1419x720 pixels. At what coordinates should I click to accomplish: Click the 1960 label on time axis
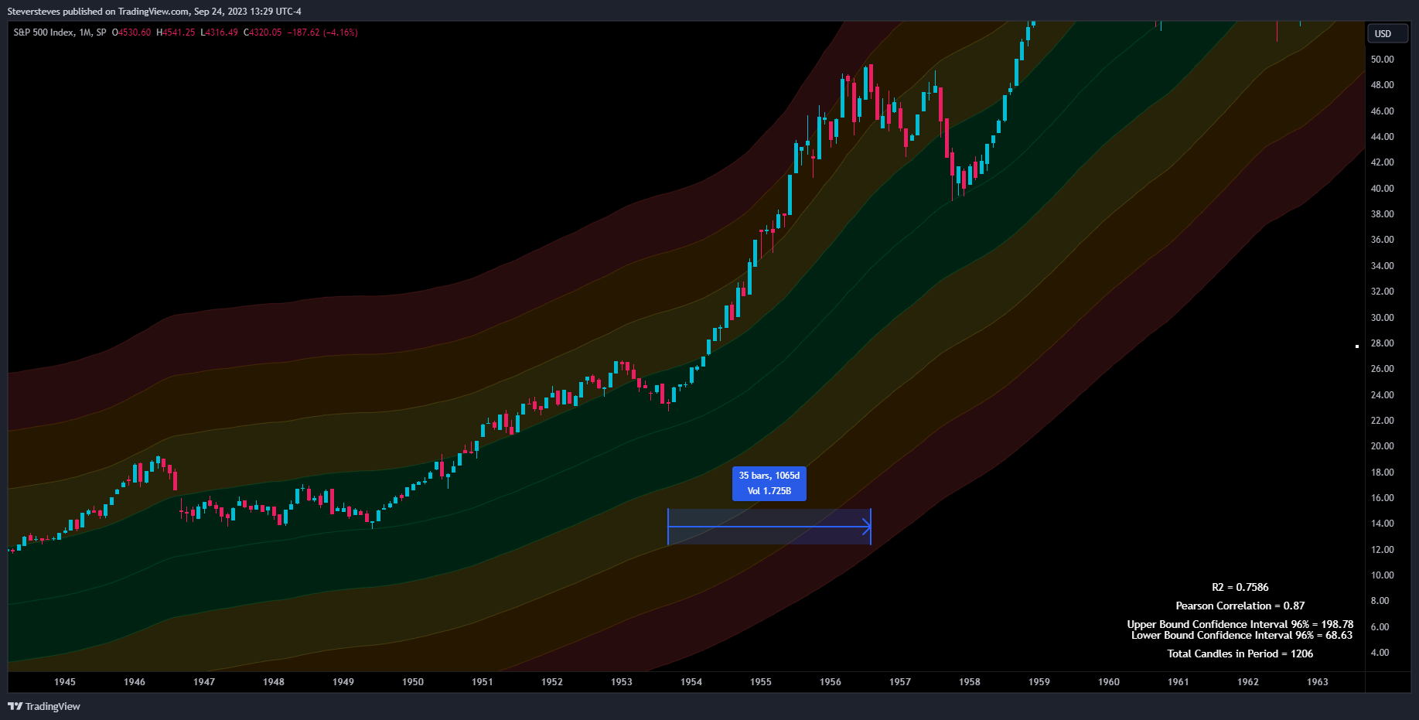click(x=1109, y=682)
